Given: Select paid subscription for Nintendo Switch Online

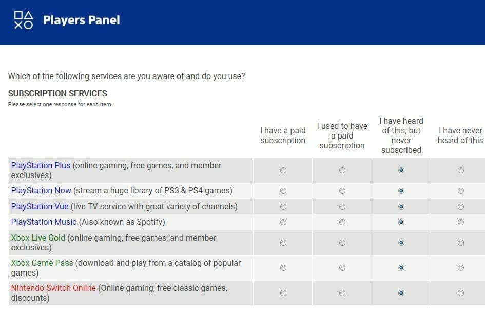Looking at the screenshot, I should (x=283, y=293).
